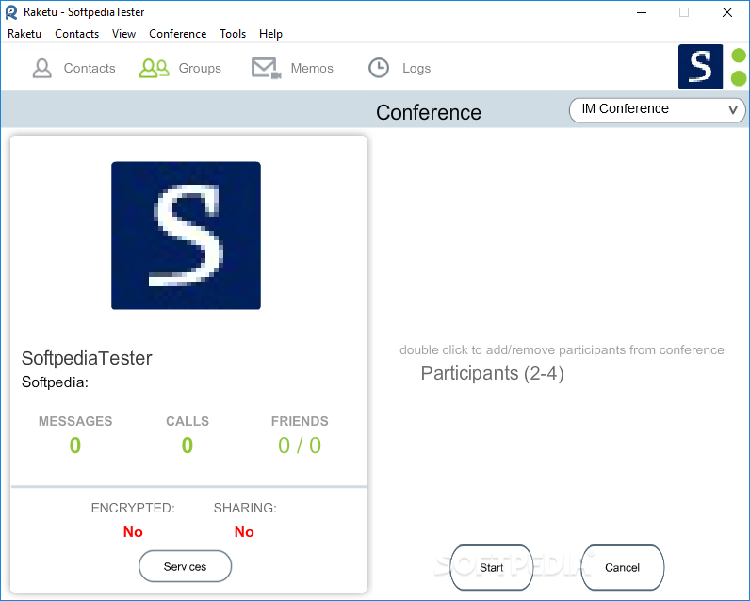Screen dimensions: 750x601
Task: Click the FRIENDS count 0 / 0
Action: coord(300,446)
